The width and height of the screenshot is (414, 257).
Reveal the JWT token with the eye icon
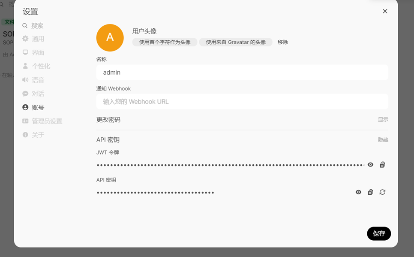pyautogui.click(x=370, y=164)
